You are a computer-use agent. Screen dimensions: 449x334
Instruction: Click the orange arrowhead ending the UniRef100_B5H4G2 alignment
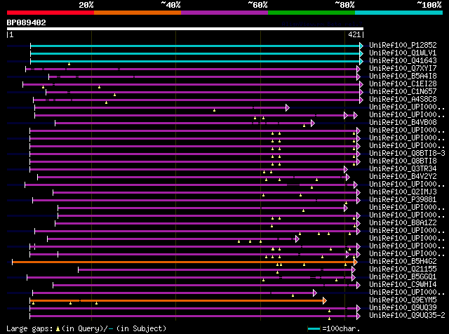point(356,262)
